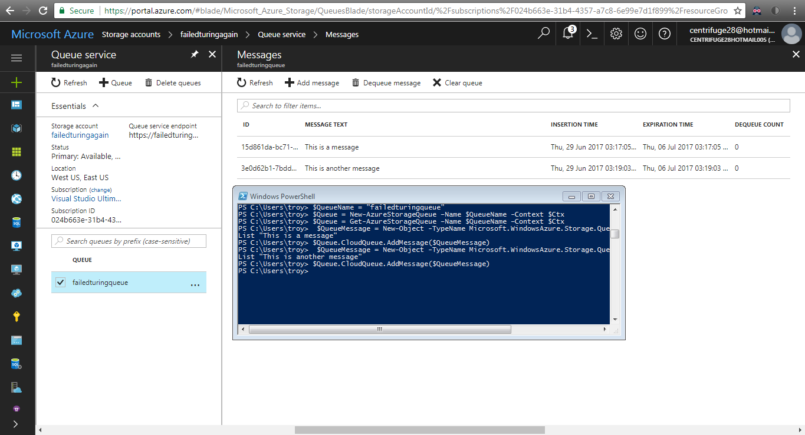Image resolution: width=805 pixels, height=435 pixels.
Task: Sort by the DEQUEUE COUNT column header
Action: pos(759,125)
